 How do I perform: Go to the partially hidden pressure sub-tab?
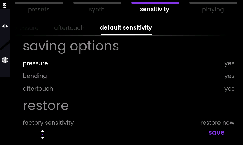[x=26, y=28]
